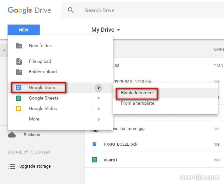Click the My Drive heading
The height and width of the screenshot is (184, 224).
[x=103, y=30]
